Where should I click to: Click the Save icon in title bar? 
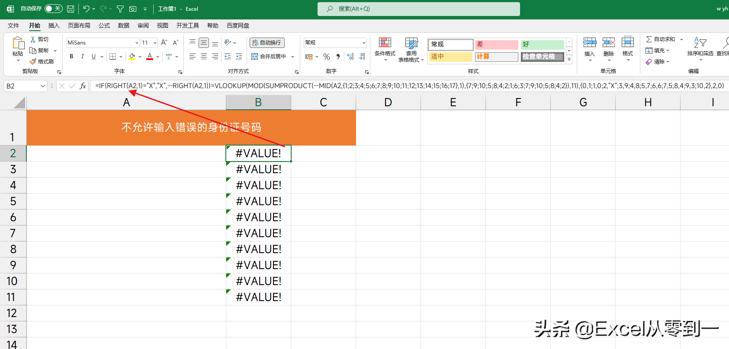pos(71,9)
